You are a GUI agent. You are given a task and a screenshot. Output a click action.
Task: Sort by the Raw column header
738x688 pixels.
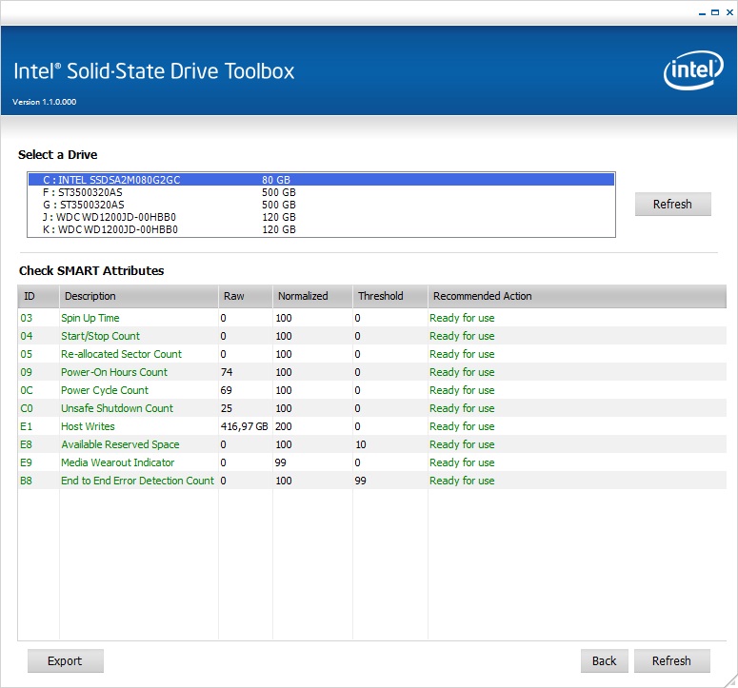pyautogui.click(x=246, y=296)
